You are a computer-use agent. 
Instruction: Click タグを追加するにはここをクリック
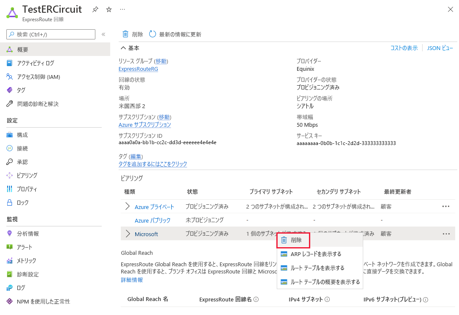[153, 164]
